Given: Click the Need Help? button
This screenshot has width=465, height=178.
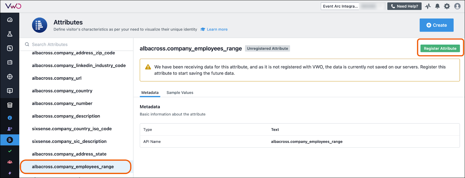Looking at the screenshot, I should coord(404,6).
